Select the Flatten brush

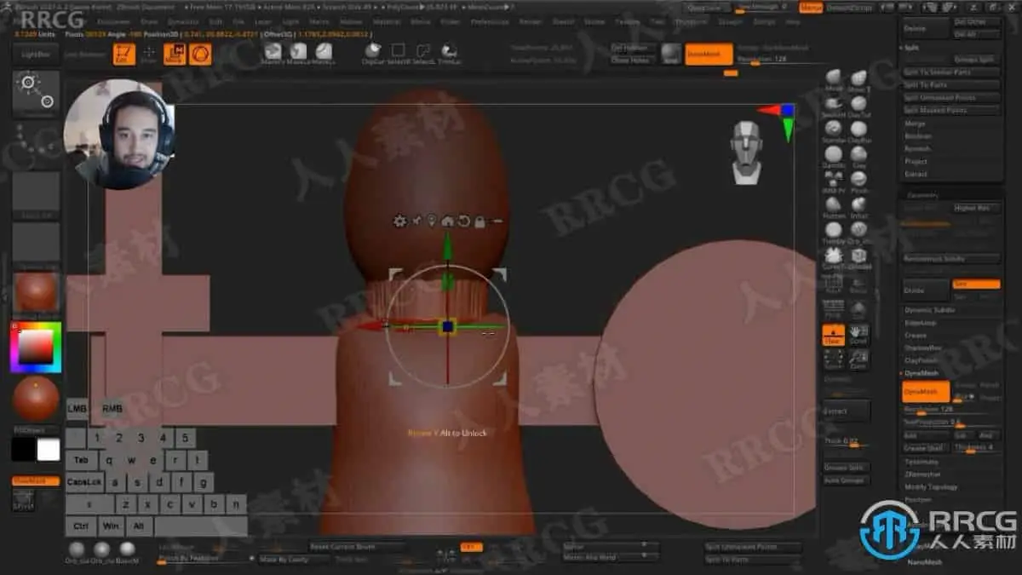coord(833,207)
